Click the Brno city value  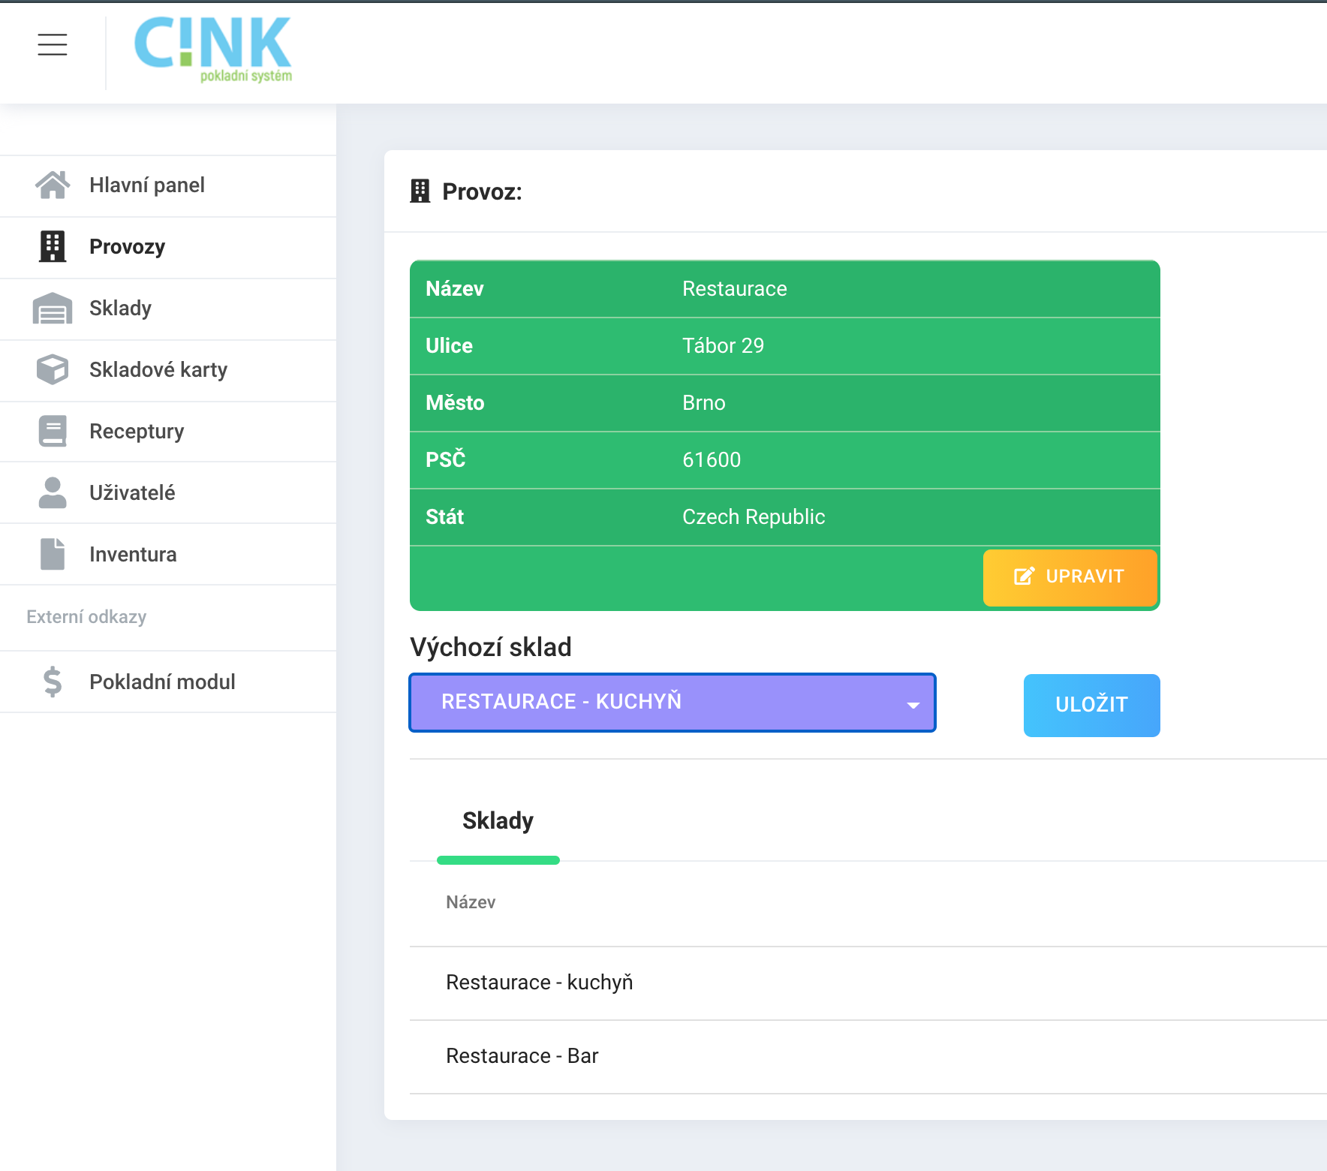pos(704,403)
